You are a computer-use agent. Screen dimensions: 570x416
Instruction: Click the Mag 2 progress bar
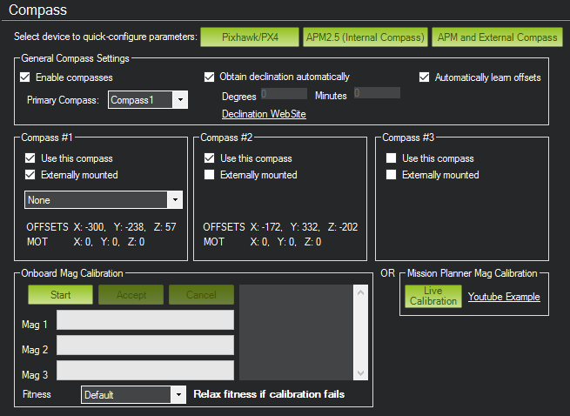click(x=145, y=346)
